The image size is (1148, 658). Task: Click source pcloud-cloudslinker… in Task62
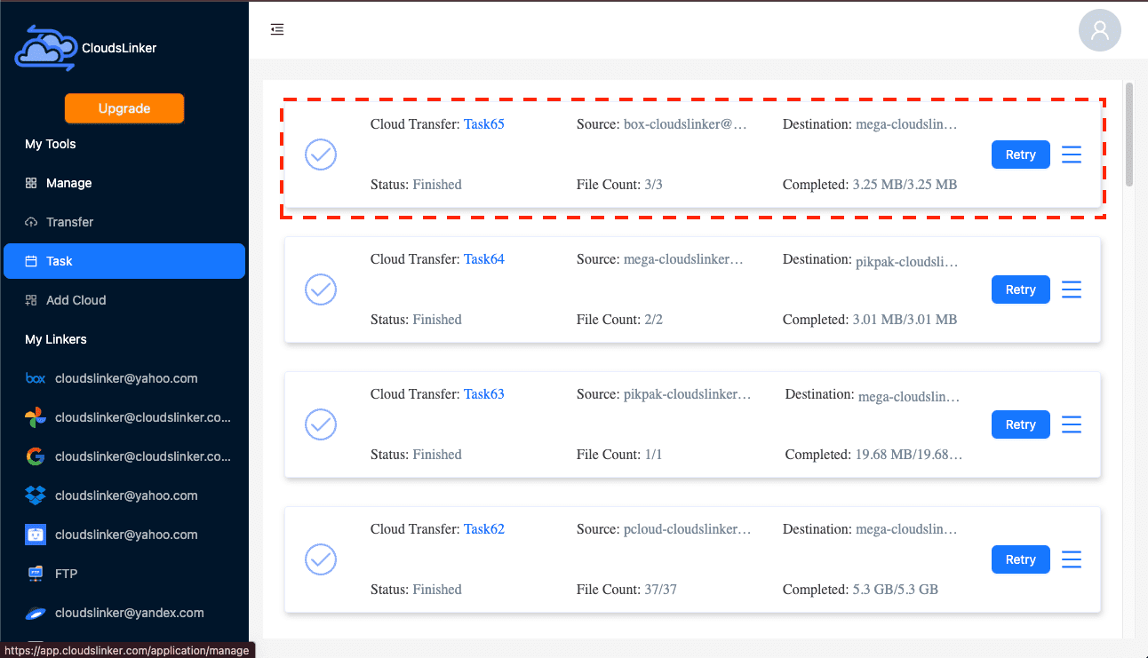(687, 529)
